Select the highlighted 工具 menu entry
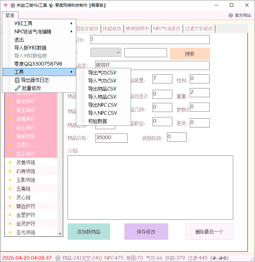The height and width of the screenshot is (262, 255). pos(39,72)
